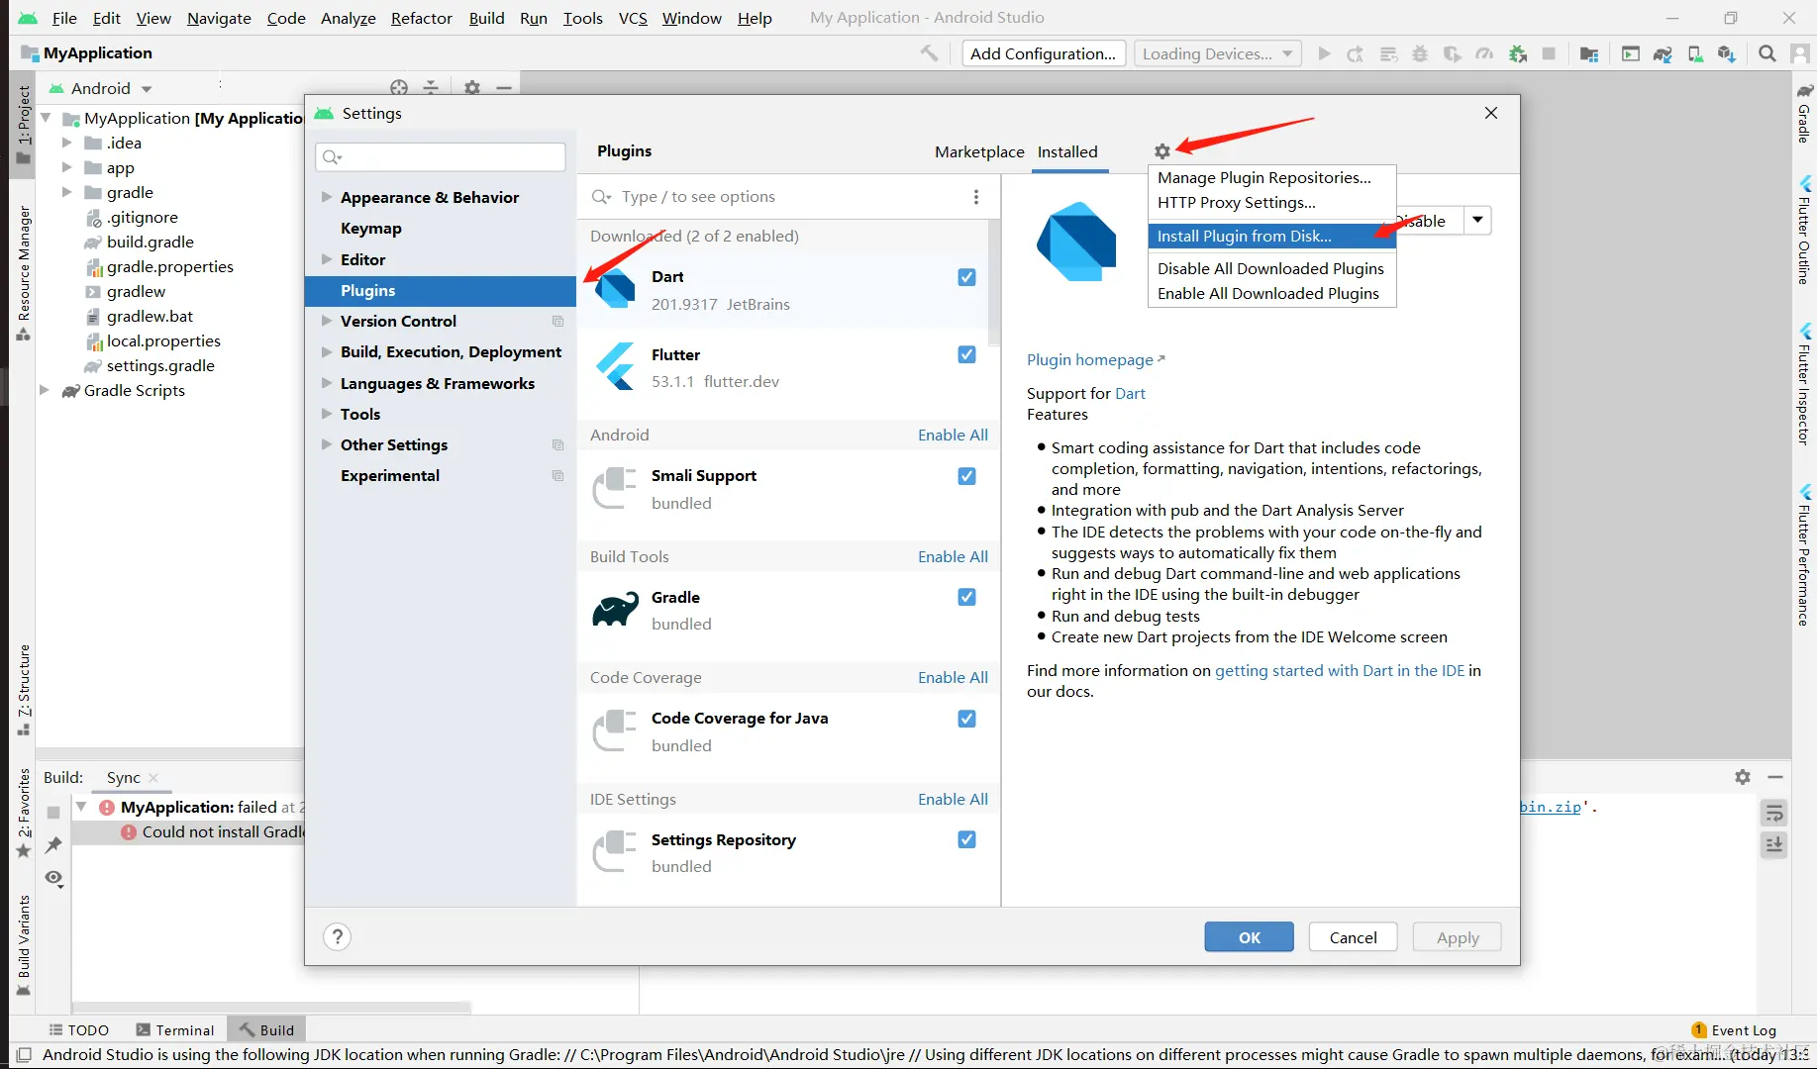Expand Appearance & Behavior settings node

[x=327, y=197]
